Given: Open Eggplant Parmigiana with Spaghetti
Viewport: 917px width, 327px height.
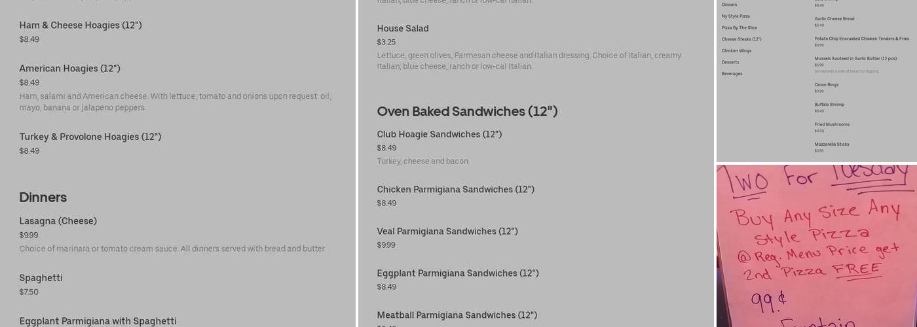Looking at the screenshot, I should (98, 321).
